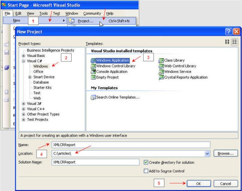The image size is (242, 191).
Task: Click the New Project dialog help button
Action: click(x=229, y=31)
